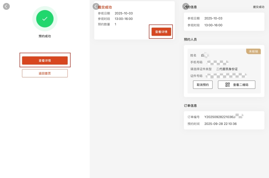Click the green checkmark success icon
The image size is (269, 178).
45,19
